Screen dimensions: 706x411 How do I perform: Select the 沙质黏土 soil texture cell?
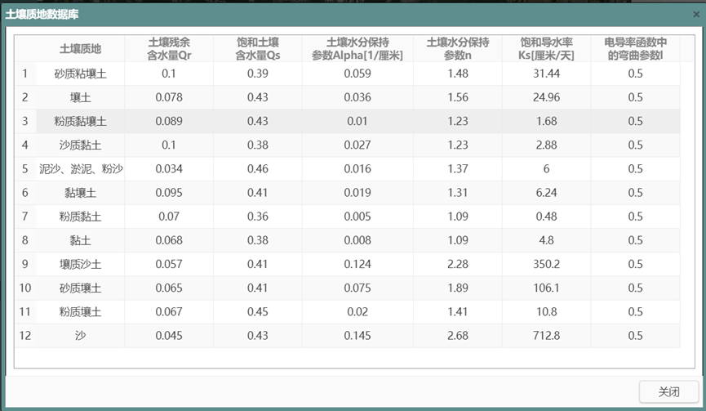coord(80,145)
